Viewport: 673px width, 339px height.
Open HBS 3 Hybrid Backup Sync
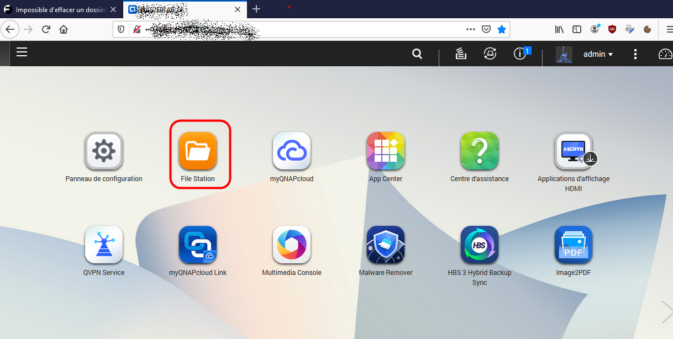pyautogui.click(x=480, y=245)
